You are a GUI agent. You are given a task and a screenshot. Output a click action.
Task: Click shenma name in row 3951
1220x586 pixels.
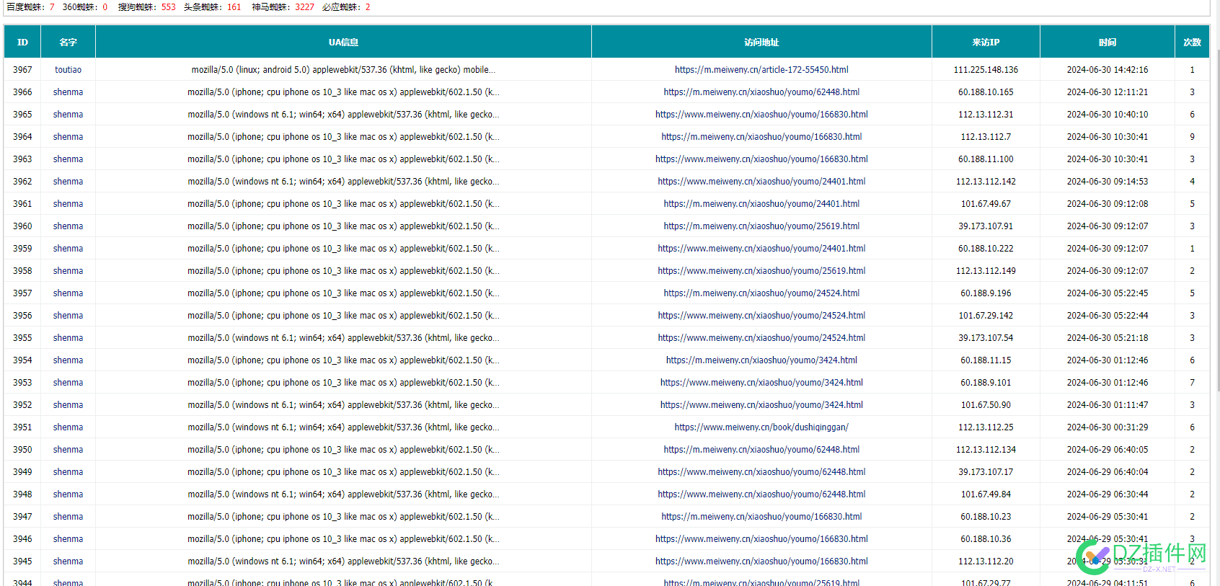click(x=68, y=427)
